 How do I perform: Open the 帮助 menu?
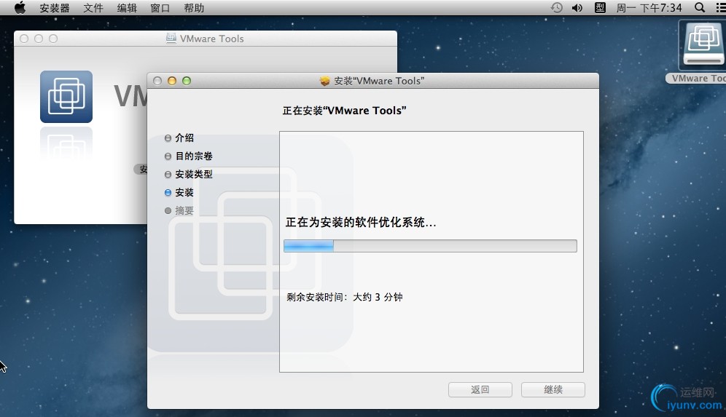coord(194,8)
